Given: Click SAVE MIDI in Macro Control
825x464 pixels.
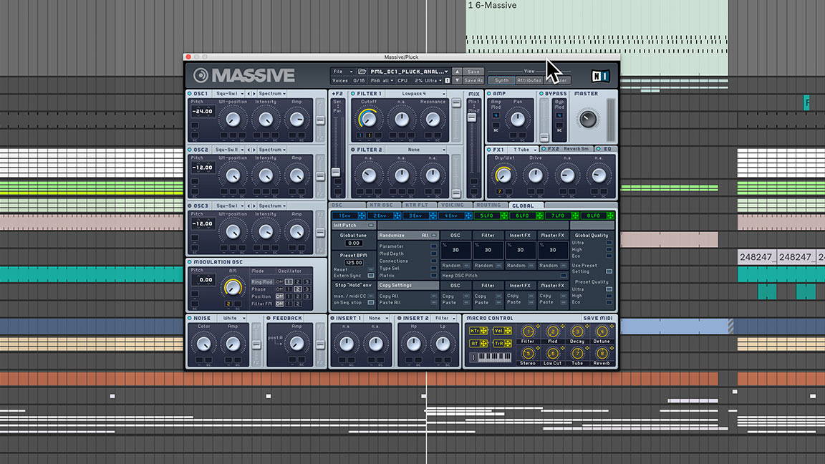Looking at the screenshot, I should click(x=598, y=318).
